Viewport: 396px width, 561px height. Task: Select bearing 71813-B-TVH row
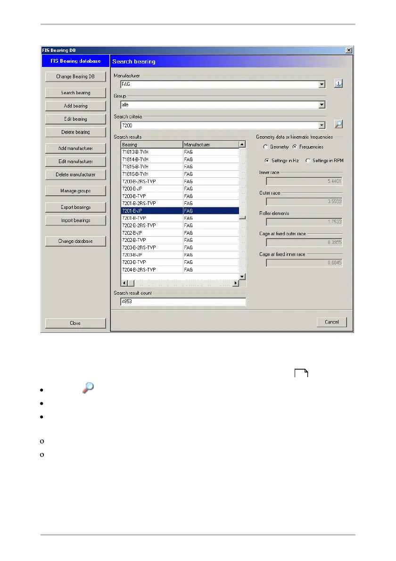point(180,152)
